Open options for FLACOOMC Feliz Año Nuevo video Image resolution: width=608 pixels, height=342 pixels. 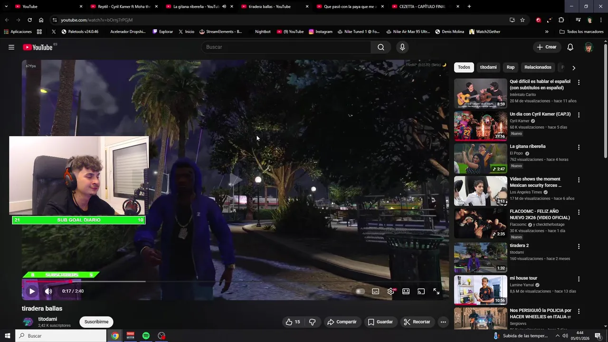click(579, 212)
